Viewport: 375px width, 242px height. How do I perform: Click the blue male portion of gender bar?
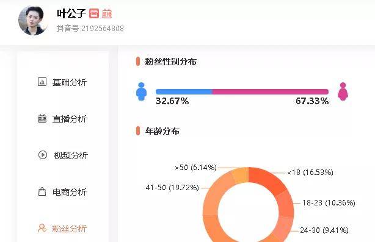click(184, 91)
